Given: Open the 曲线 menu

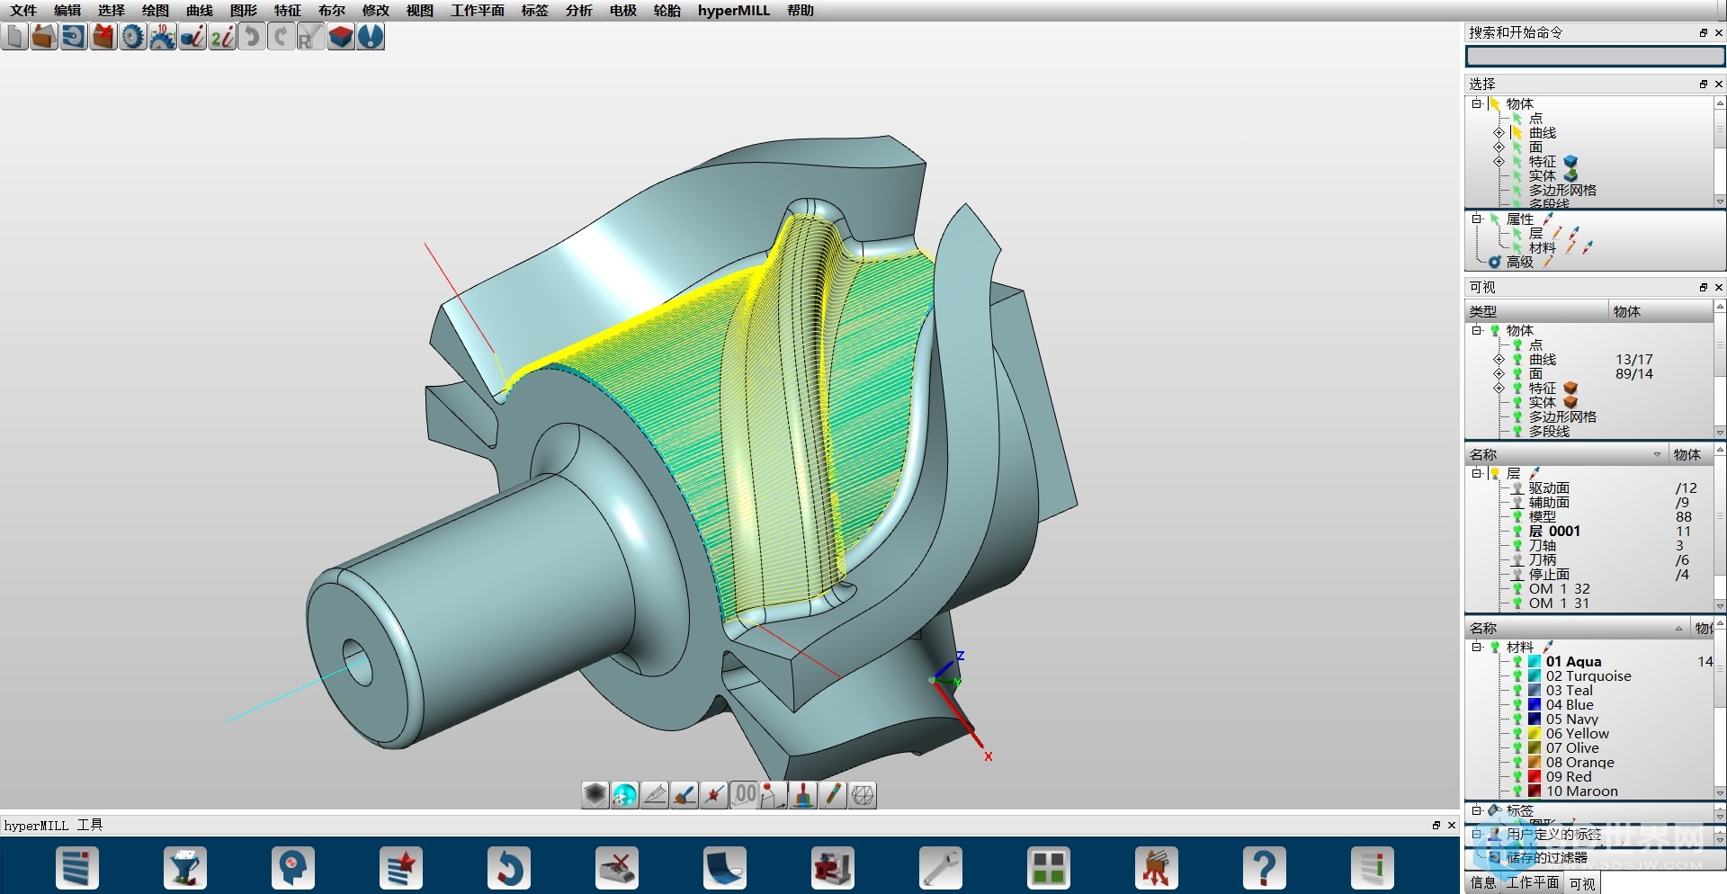Looking at the screenshot, I should [200, 11].
